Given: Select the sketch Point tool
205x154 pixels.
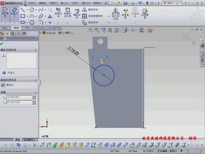Looking at the screenshot, I should click(50, 23).
